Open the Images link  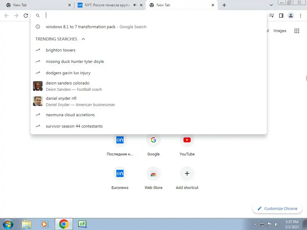click(x=280, y=31)
